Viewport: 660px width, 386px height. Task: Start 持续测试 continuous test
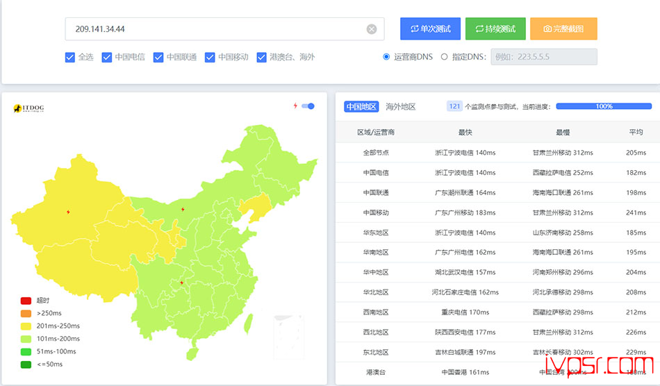coord(495,28)
